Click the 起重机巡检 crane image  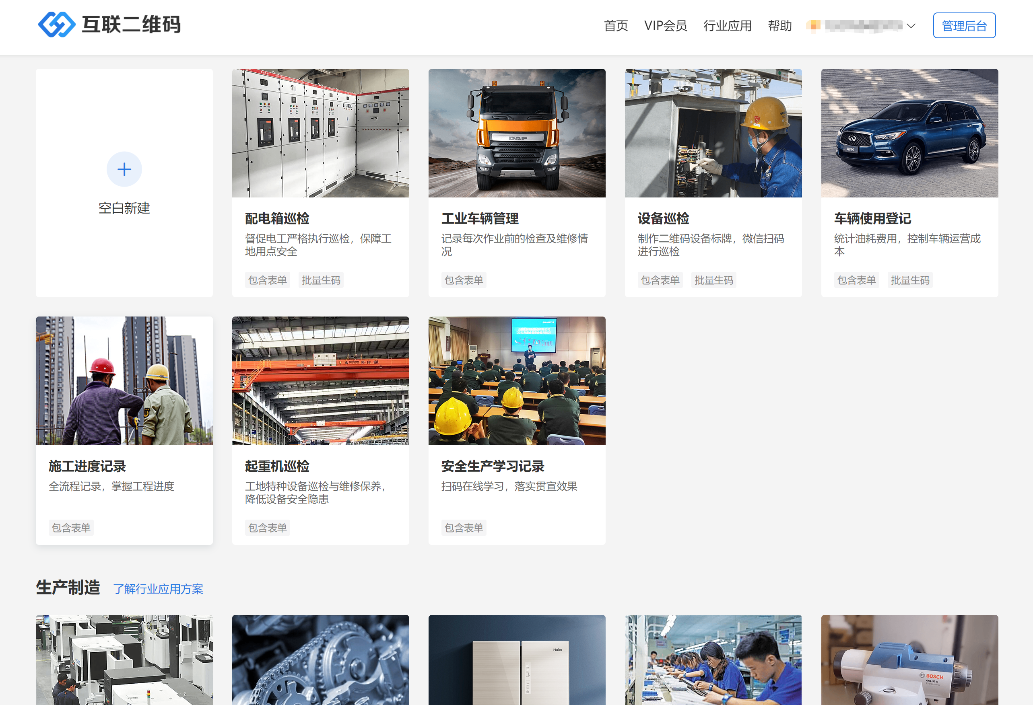[320, 381]
